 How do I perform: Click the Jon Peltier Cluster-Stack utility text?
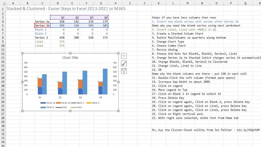[x=206, y=130]
